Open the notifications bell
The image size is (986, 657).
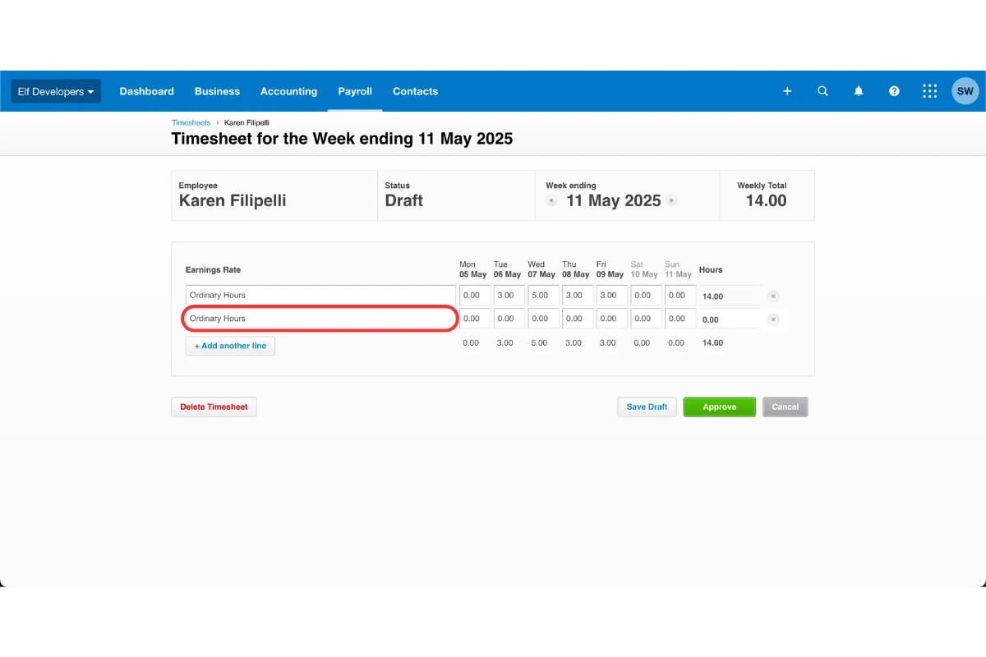pos(859,91)
